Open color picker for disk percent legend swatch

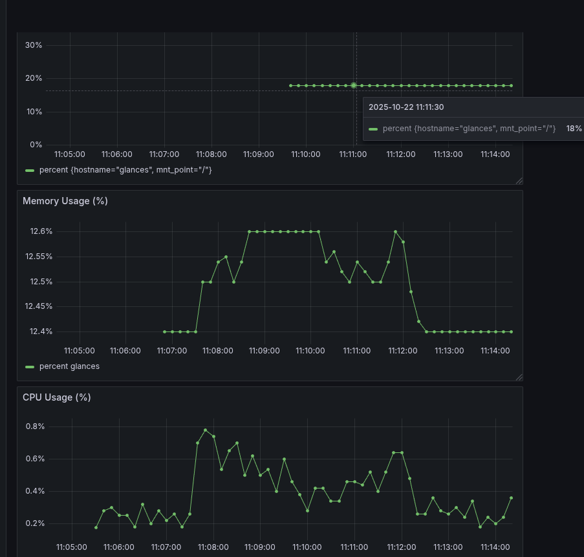click(x=30, y=170)
